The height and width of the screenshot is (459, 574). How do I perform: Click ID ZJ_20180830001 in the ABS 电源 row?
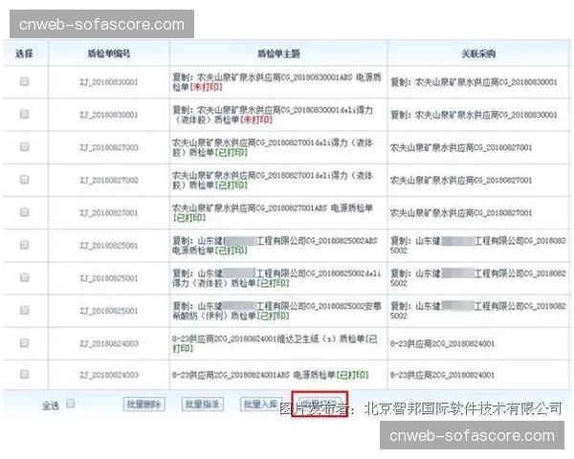[109, 82]
